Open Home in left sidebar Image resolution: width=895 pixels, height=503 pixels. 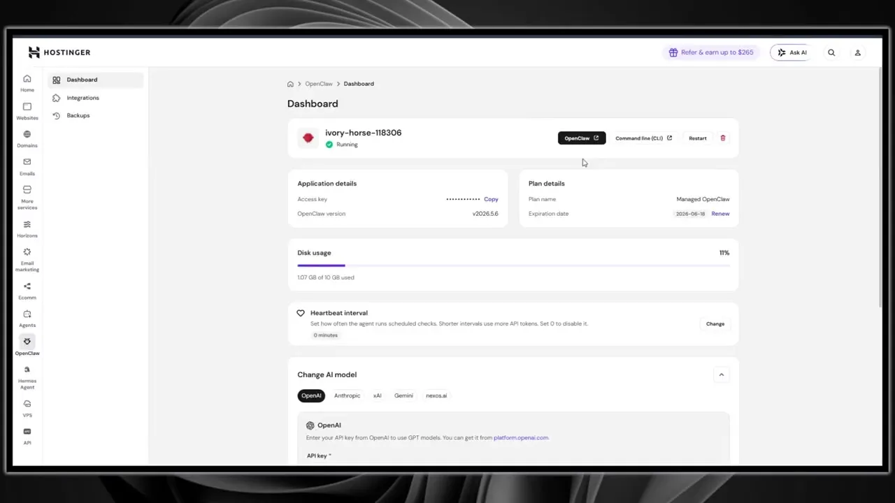pos(27,83)
